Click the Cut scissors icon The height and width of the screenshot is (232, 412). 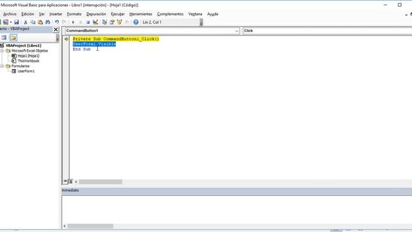pos(26,22)
